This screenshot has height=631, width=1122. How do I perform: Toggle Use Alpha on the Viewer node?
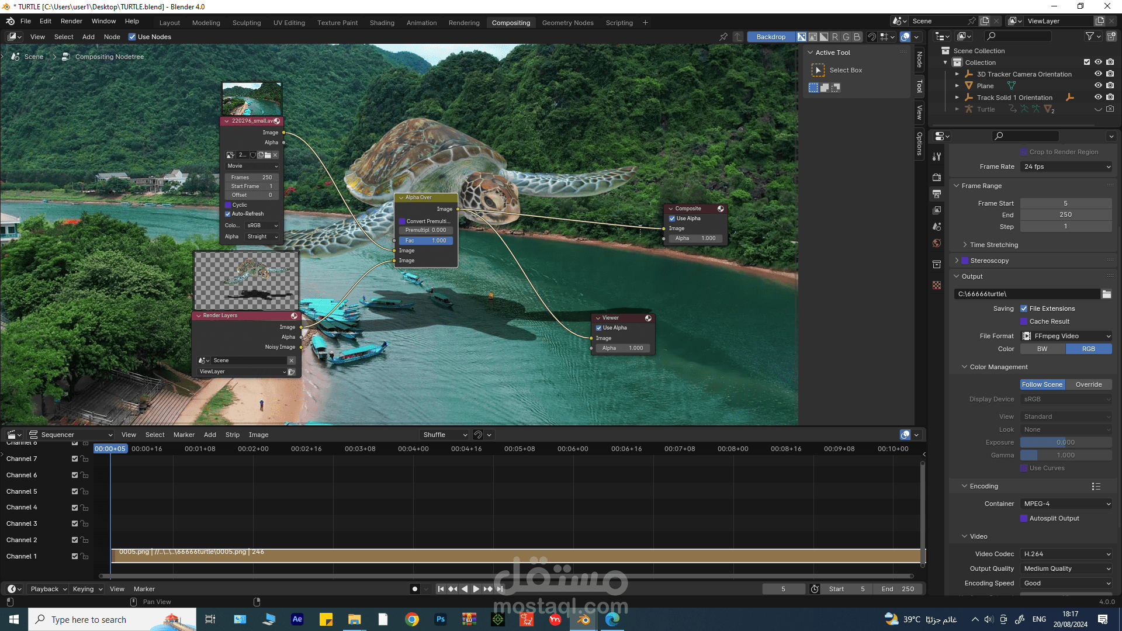599,328
